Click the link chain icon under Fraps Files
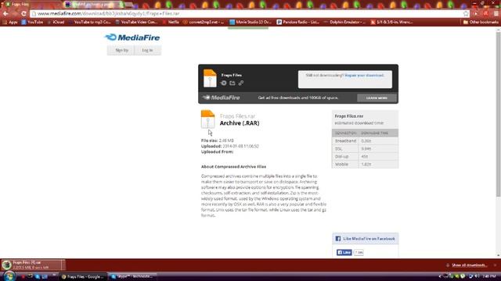 tap(241, 83)
